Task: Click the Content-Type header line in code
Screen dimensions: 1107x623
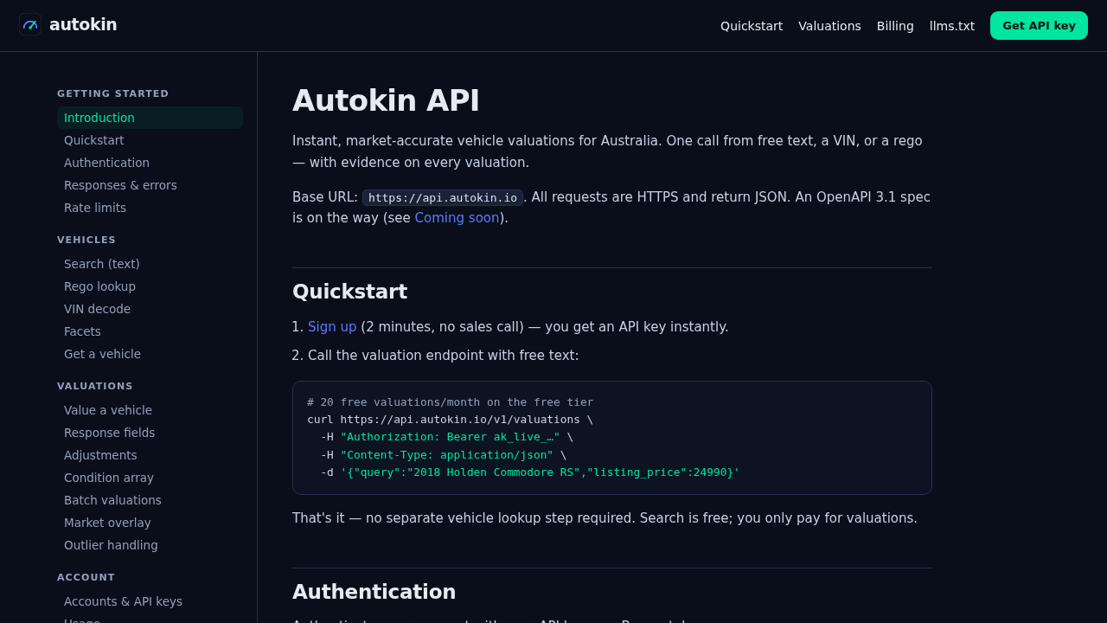Action: tap(443, 455)
